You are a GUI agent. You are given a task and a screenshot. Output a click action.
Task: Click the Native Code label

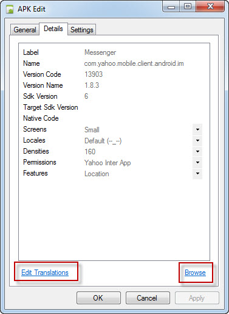pos(41,118)
